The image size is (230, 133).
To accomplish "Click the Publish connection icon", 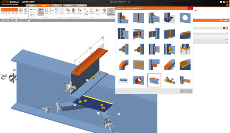I will point(74,11).
